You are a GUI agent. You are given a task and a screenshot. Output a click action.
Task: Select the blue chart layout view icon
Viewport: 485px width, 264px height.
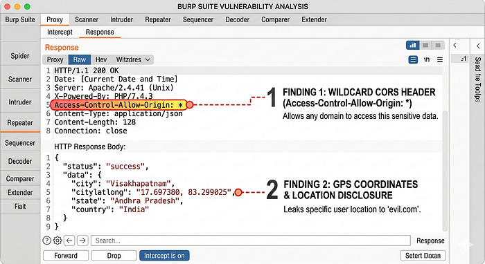pyautogui.click(x=413, y=46)
